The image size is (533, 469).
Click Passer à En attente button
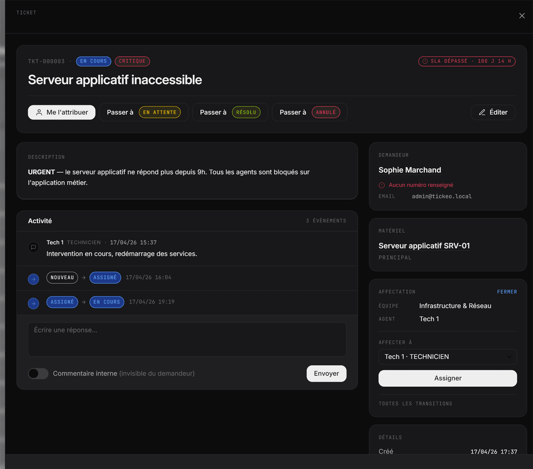144,112
